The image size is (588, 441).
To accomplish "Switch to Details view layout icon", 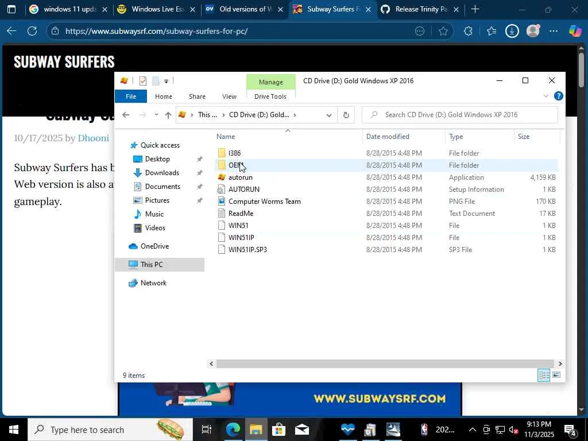I will [x=544, y=375].
